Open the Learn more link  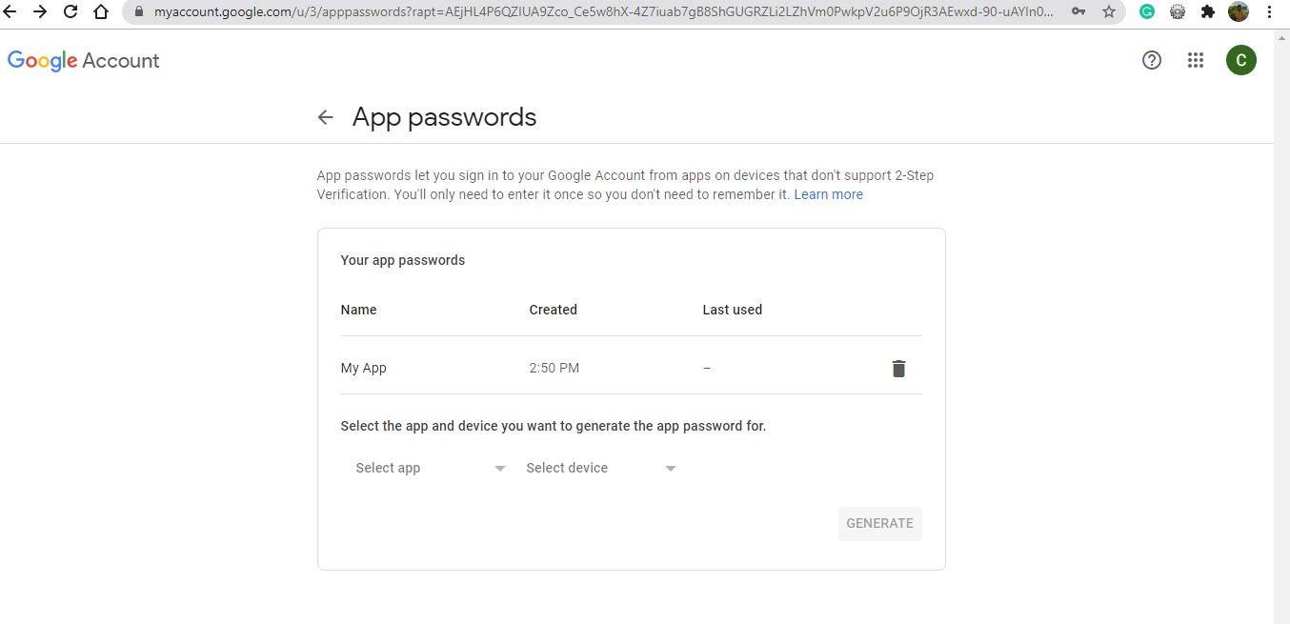coord(828,194)
